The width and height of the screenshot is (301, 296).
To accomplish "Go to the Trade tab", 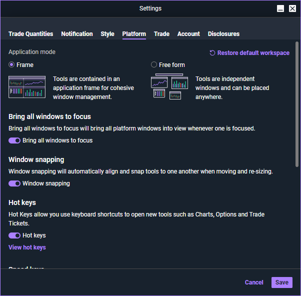I will click(161, 34).
